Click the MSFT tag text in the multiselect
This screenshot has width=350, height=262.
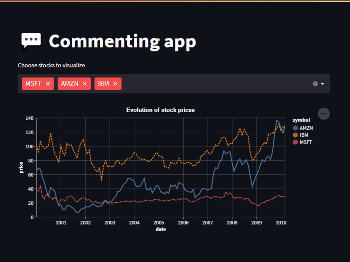33,84
